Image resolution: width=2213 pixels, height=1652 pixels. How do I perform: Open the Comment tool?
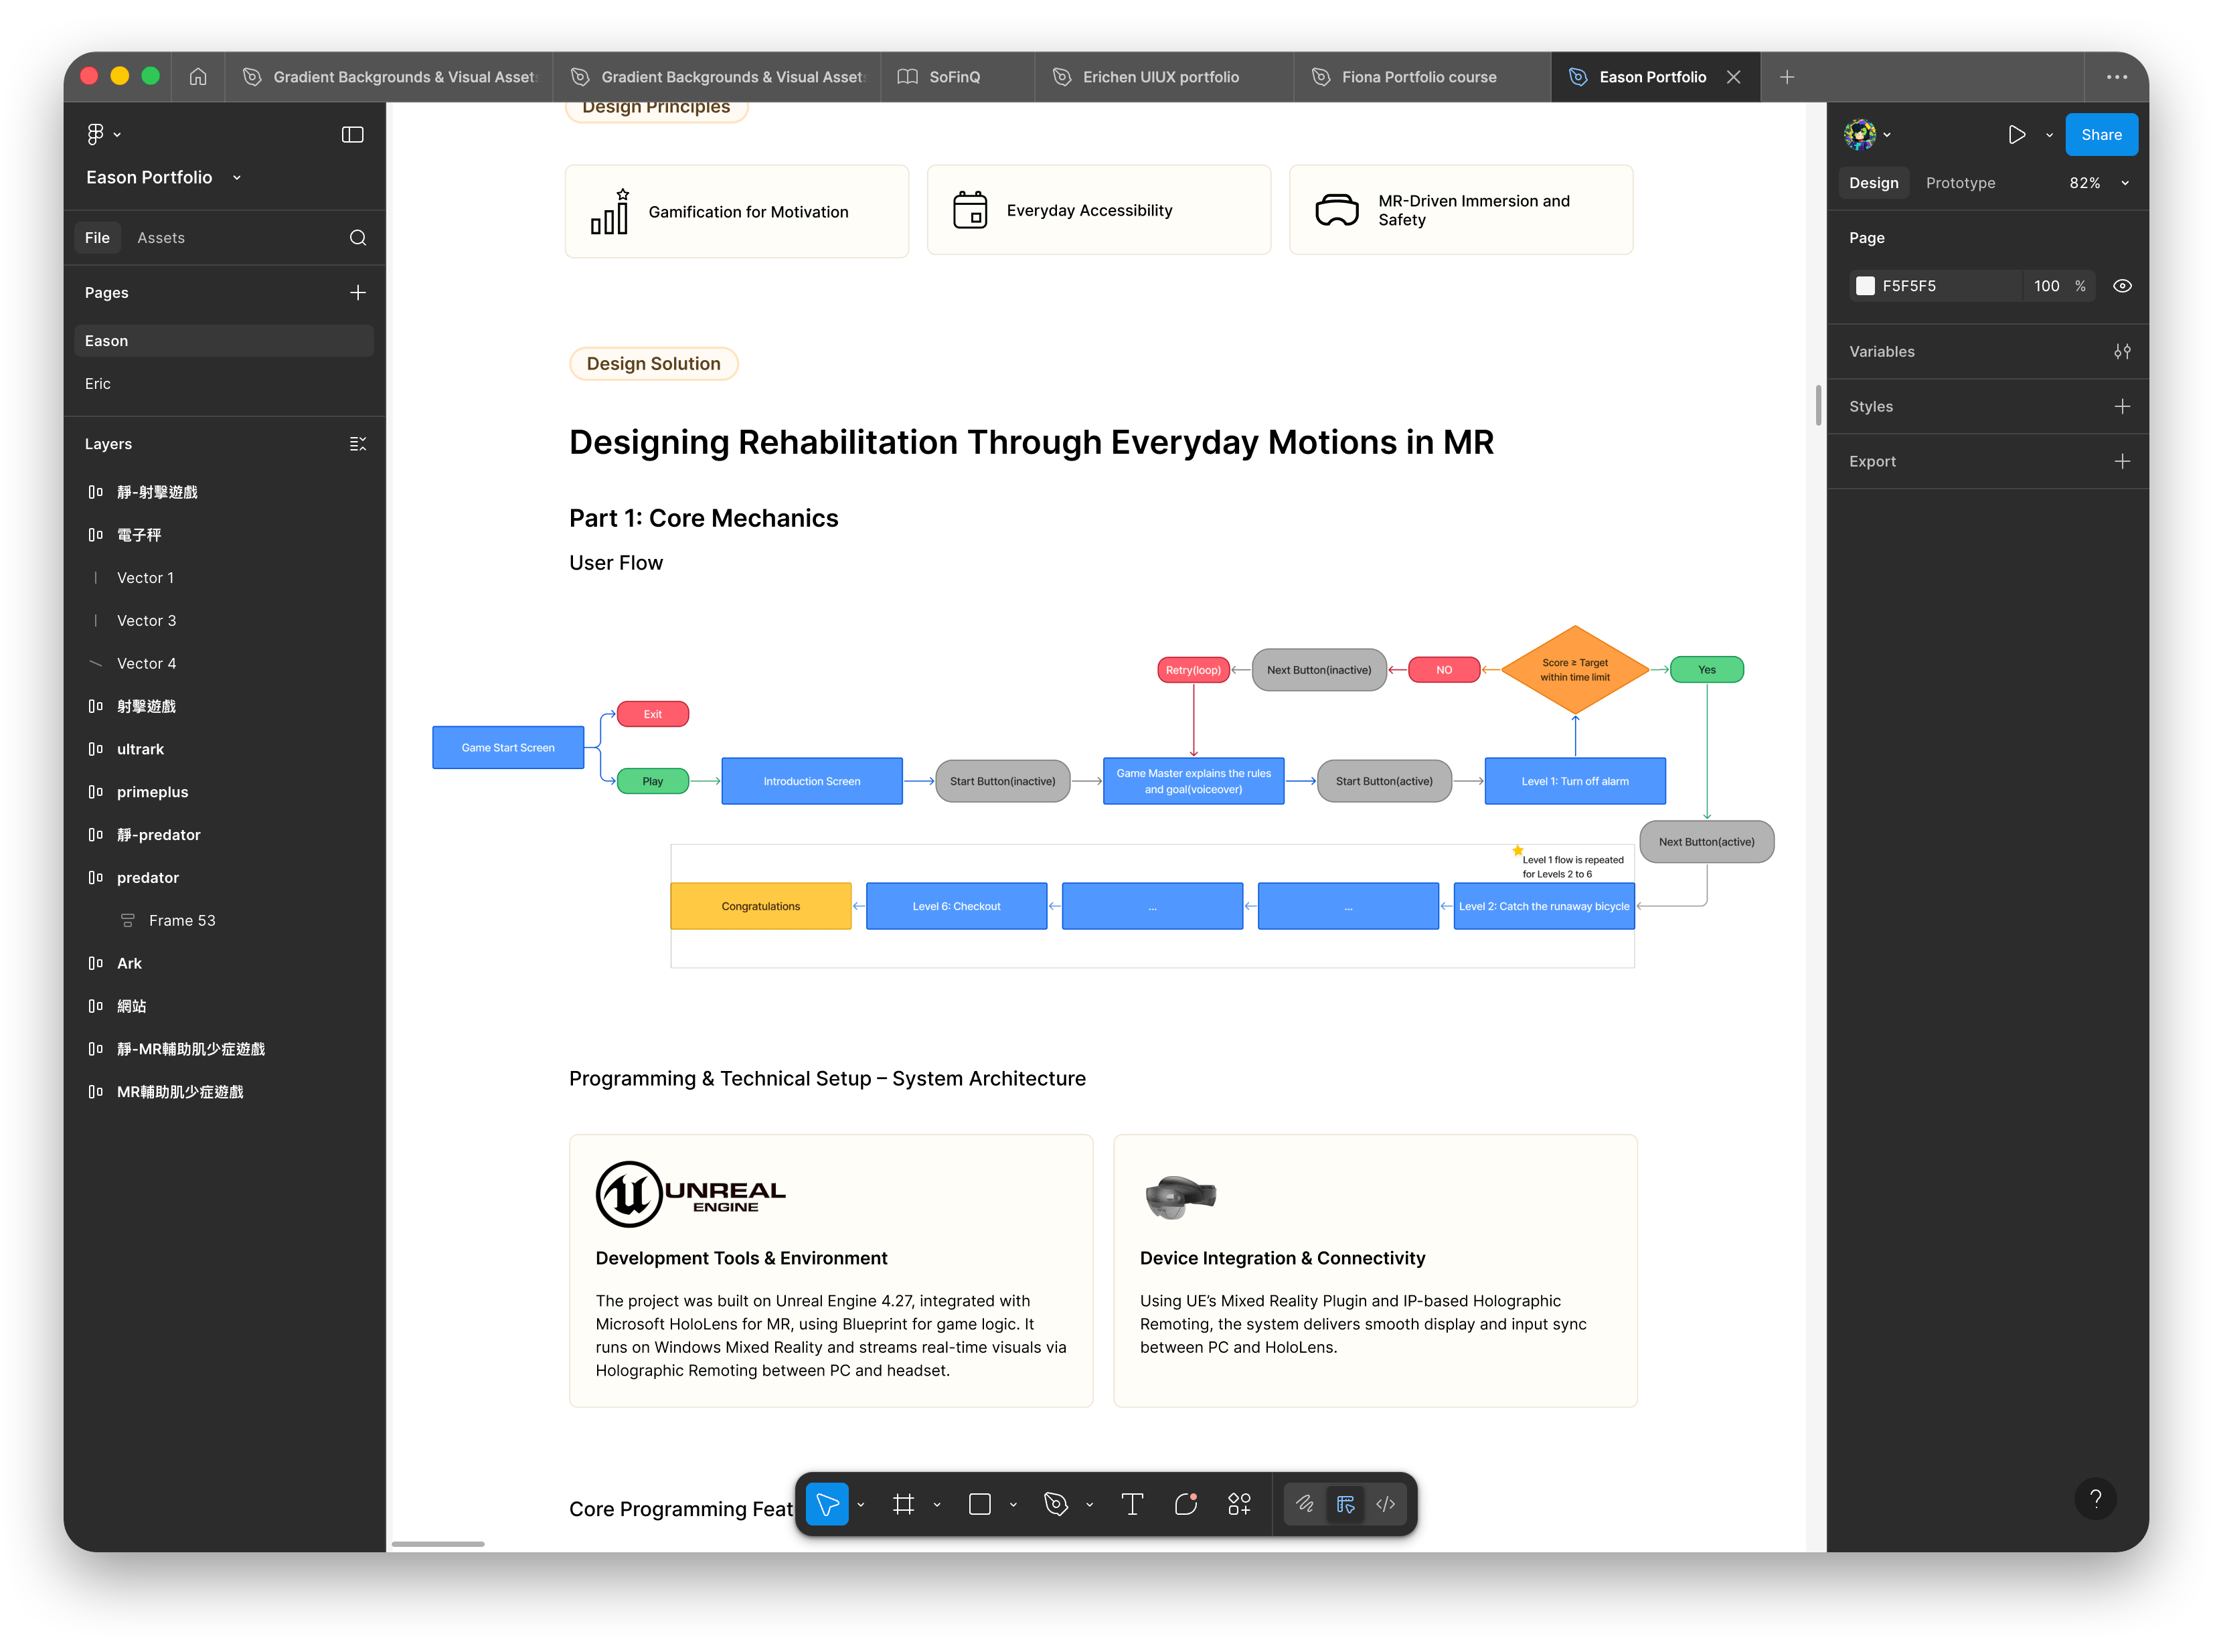[x=1186, y=1504]
